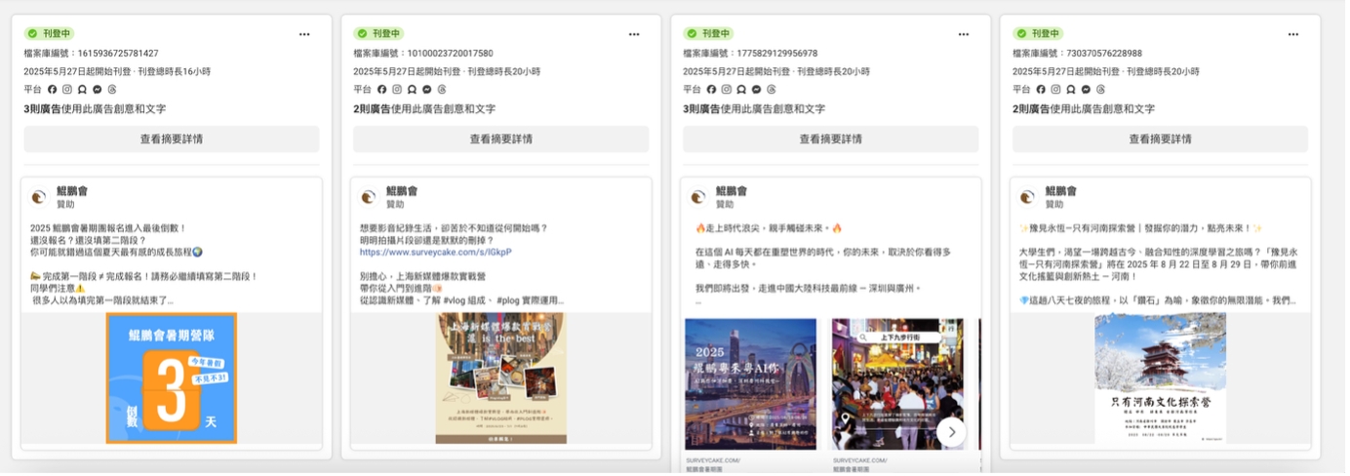The image size is (1350, 476).
Task: Click Instagram platform icon on ad 10100023720017580
Action: click(x=397, y=90)
